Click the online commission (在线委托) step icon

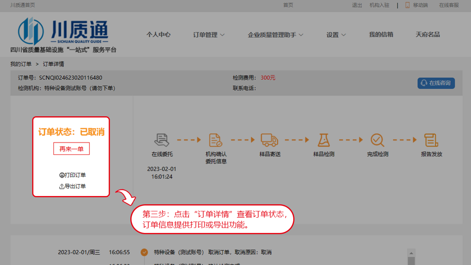click(x=161, y=140)
